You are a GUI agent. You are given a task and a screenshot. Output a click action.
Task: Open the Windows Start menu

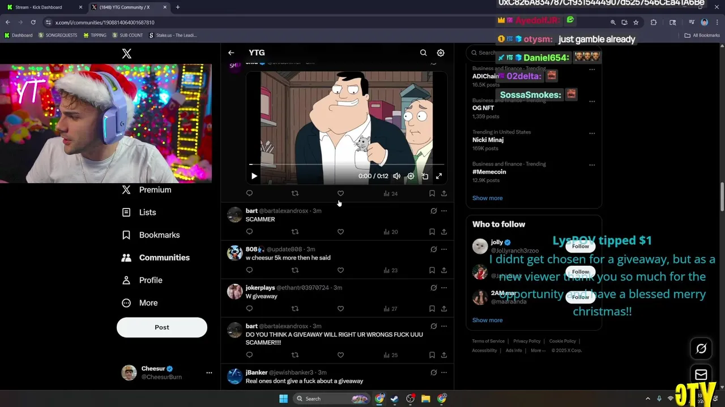pyautogui.click(x=283, y=399)
